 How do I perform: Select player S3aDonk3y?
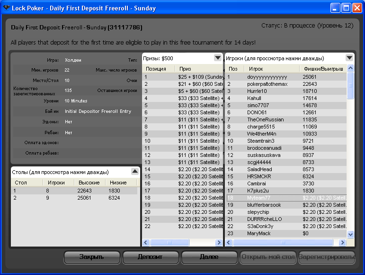tap(286, 226)
